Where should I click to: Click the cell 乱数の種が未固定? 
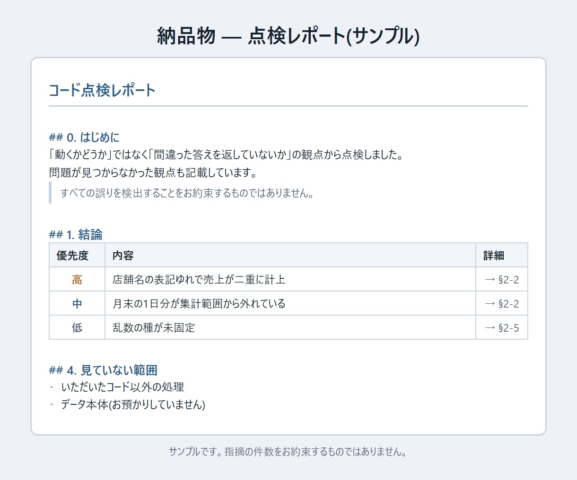tap(290, 328)
